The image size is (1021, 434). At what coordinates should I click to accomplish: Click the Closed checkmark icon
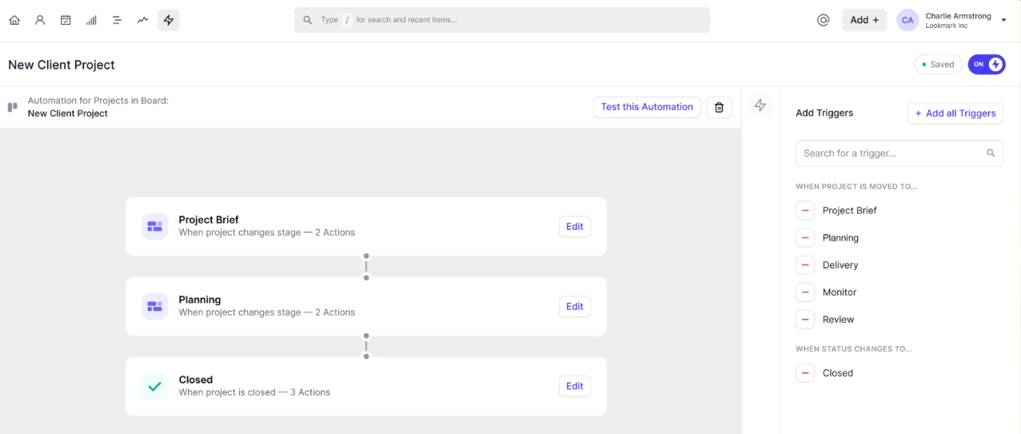(x=155, y=386)
